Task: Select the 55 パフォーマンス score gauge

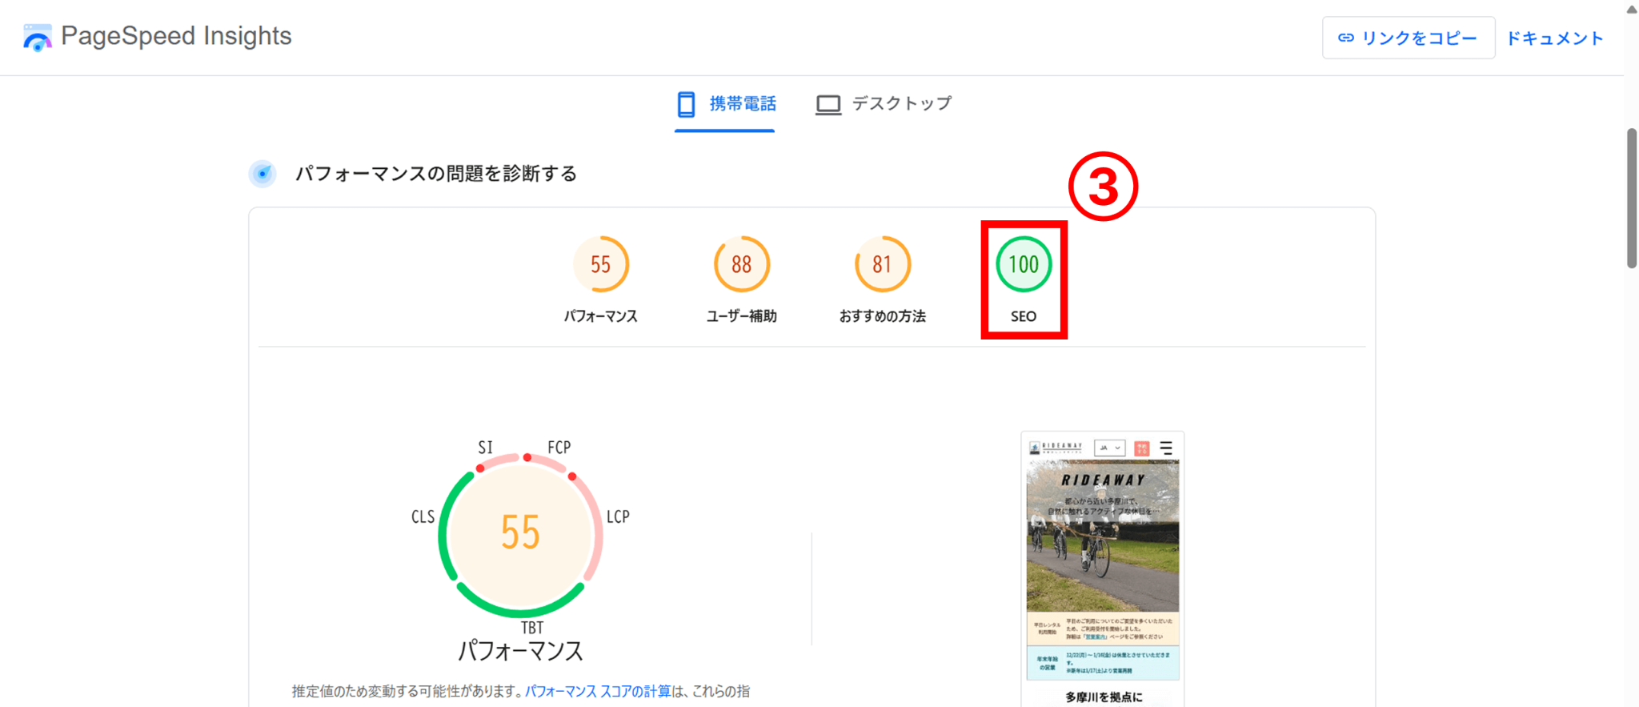Action: (x=600, y=264)
